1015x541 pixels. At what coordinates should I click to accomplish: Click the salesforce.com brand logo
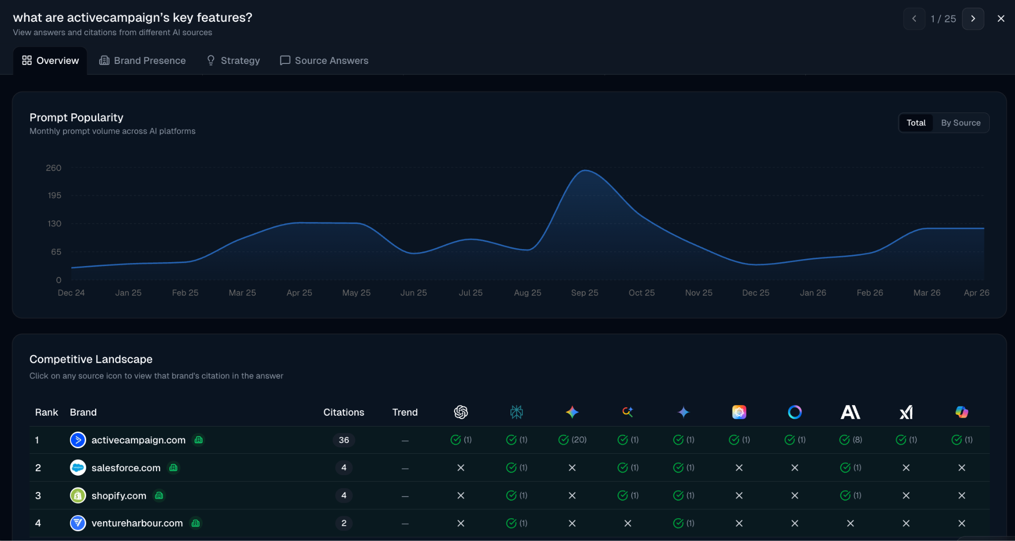coord(78,468)
